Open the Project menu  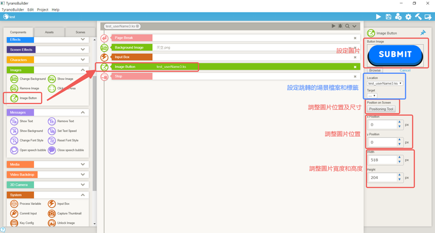42,10
